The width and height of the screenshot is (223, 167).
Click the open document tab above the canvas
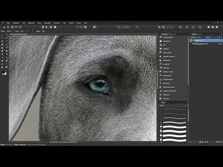coord(18,34)
